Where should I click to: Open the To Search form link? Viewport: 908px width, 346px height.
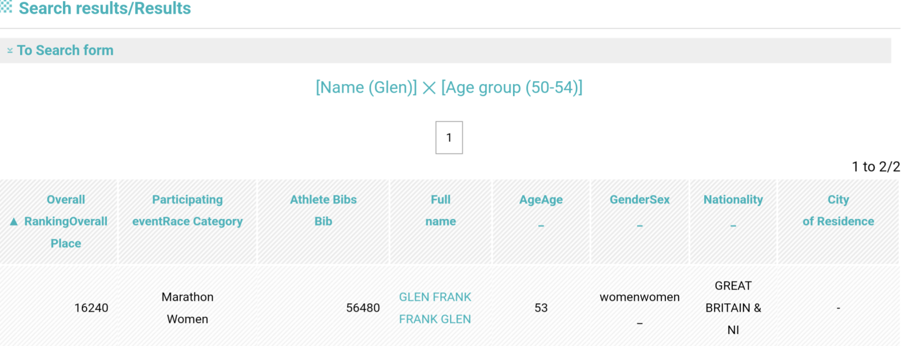pyautogui.click(x=65, y=51)
